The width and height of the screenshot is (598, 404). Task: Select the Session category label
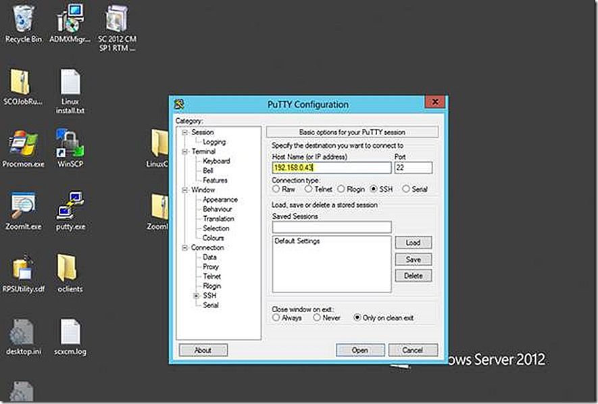203,132
